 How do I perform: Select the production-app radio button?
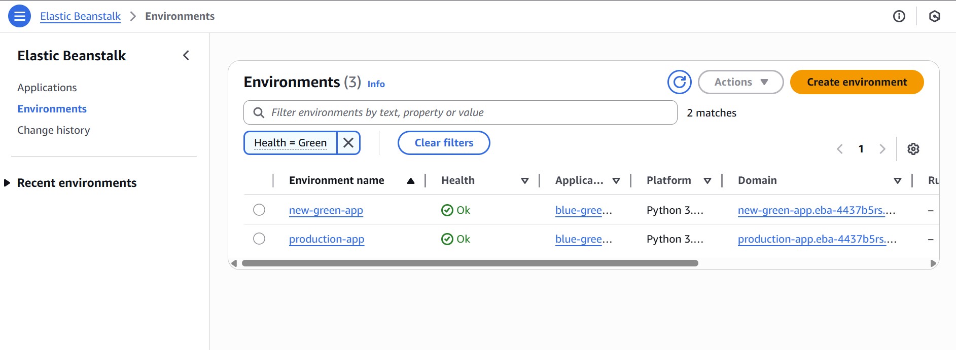click(259, 239)
